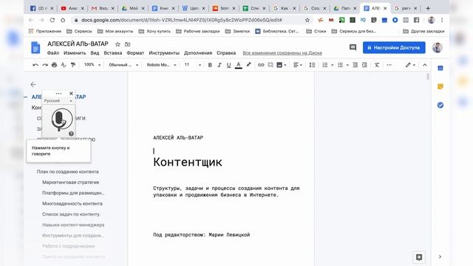Viewport: 473px width, 266px height.
Task: Select outline item Многозадачность контента
Action: [72, 204]
